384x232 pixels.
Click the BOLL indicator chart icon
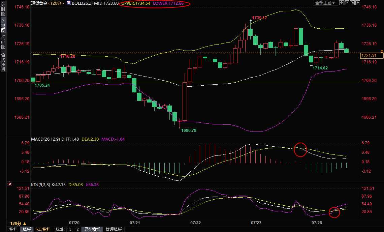tap(69, 3)
